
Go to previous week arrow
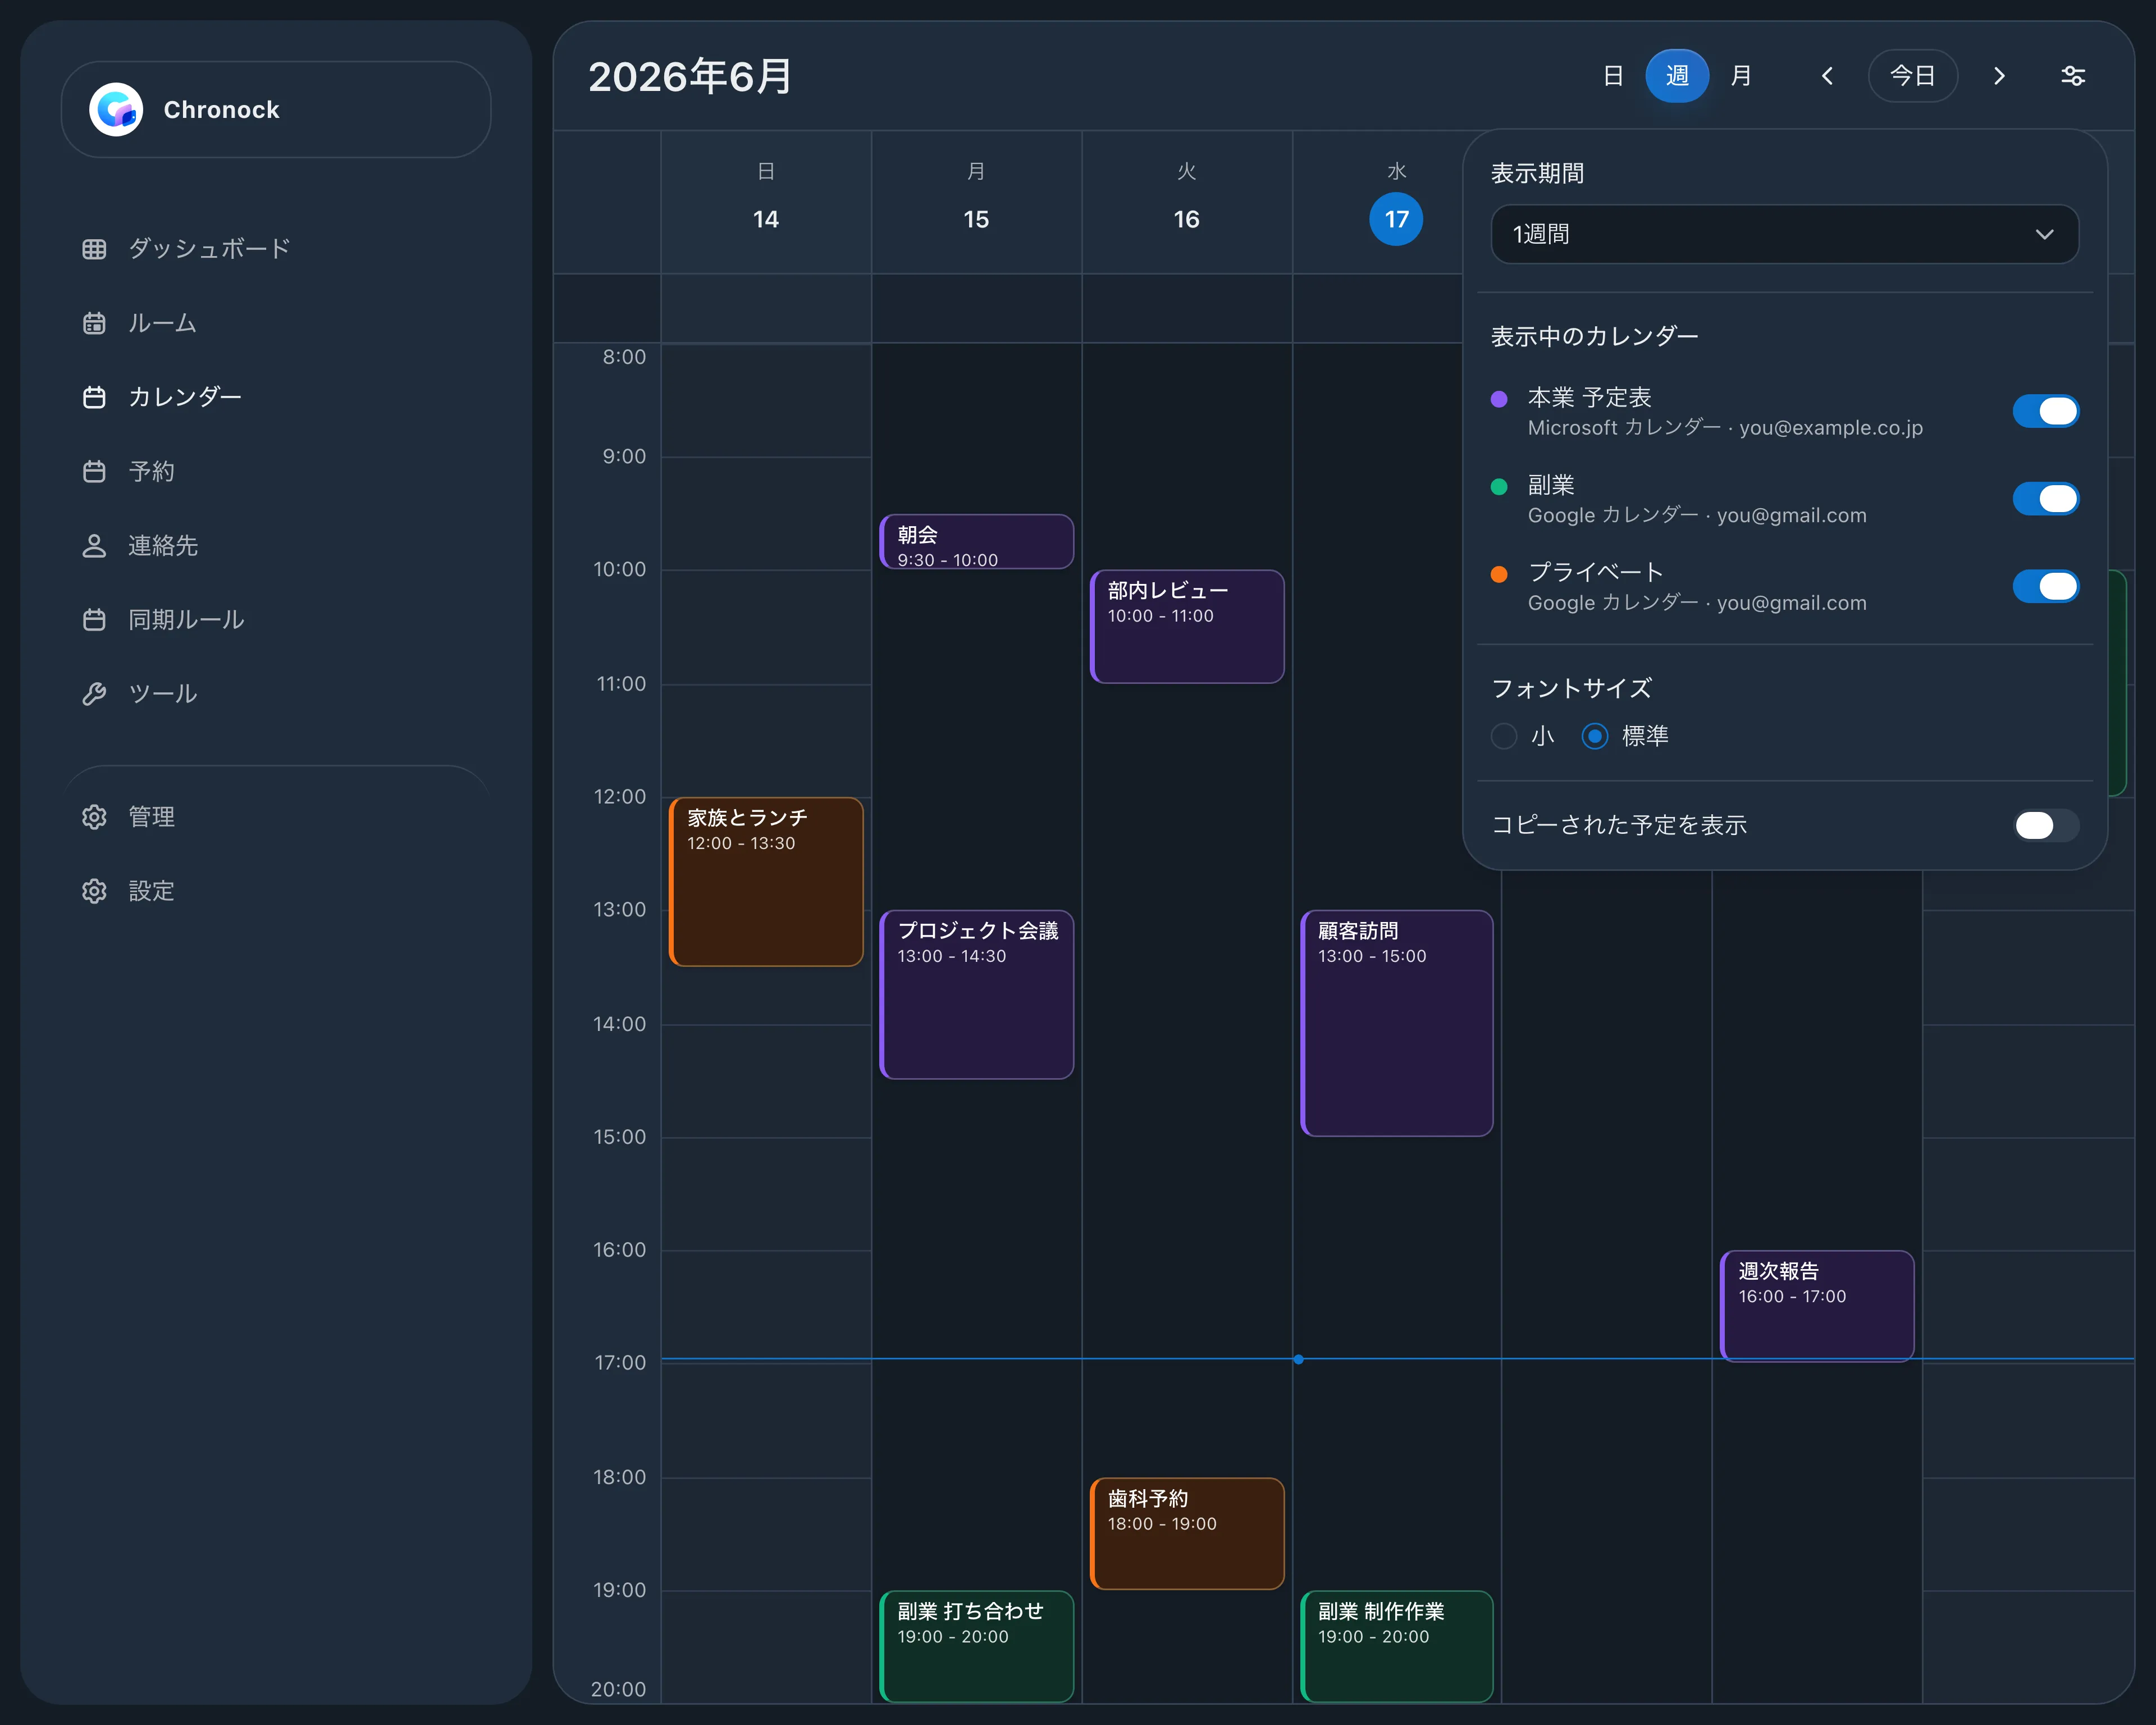[1827, 76]
